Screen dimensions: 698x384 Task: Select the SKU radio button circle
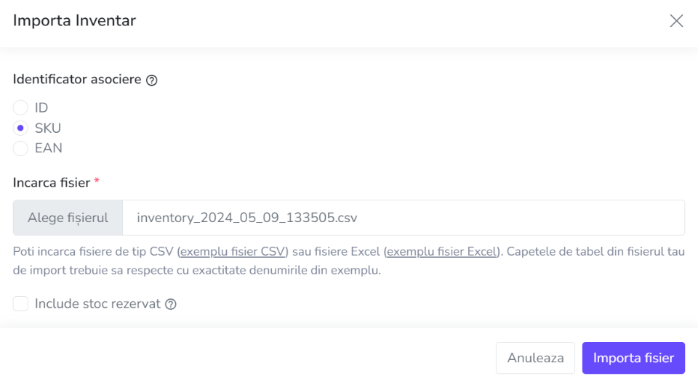coord(20,128)
